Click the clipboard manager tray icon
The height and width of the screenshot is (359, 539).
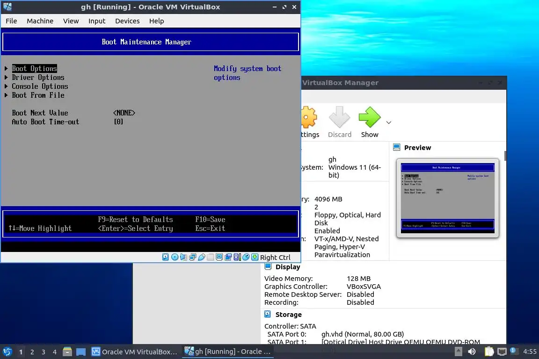tap(489, 352)
